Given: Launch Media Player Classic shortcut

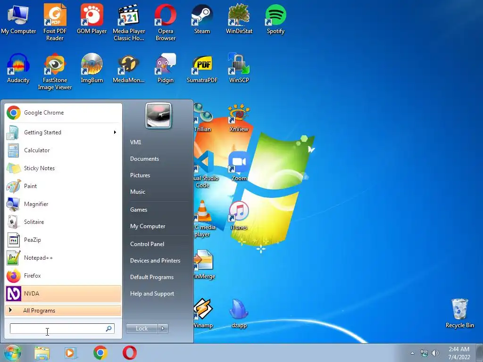Looking at the screenshot, I should point(129,22).
